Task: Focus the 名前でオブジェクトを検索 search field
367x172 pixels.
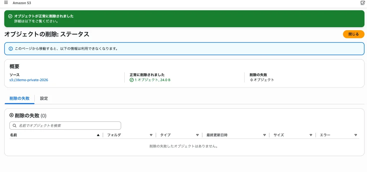Action: [68, 126]
